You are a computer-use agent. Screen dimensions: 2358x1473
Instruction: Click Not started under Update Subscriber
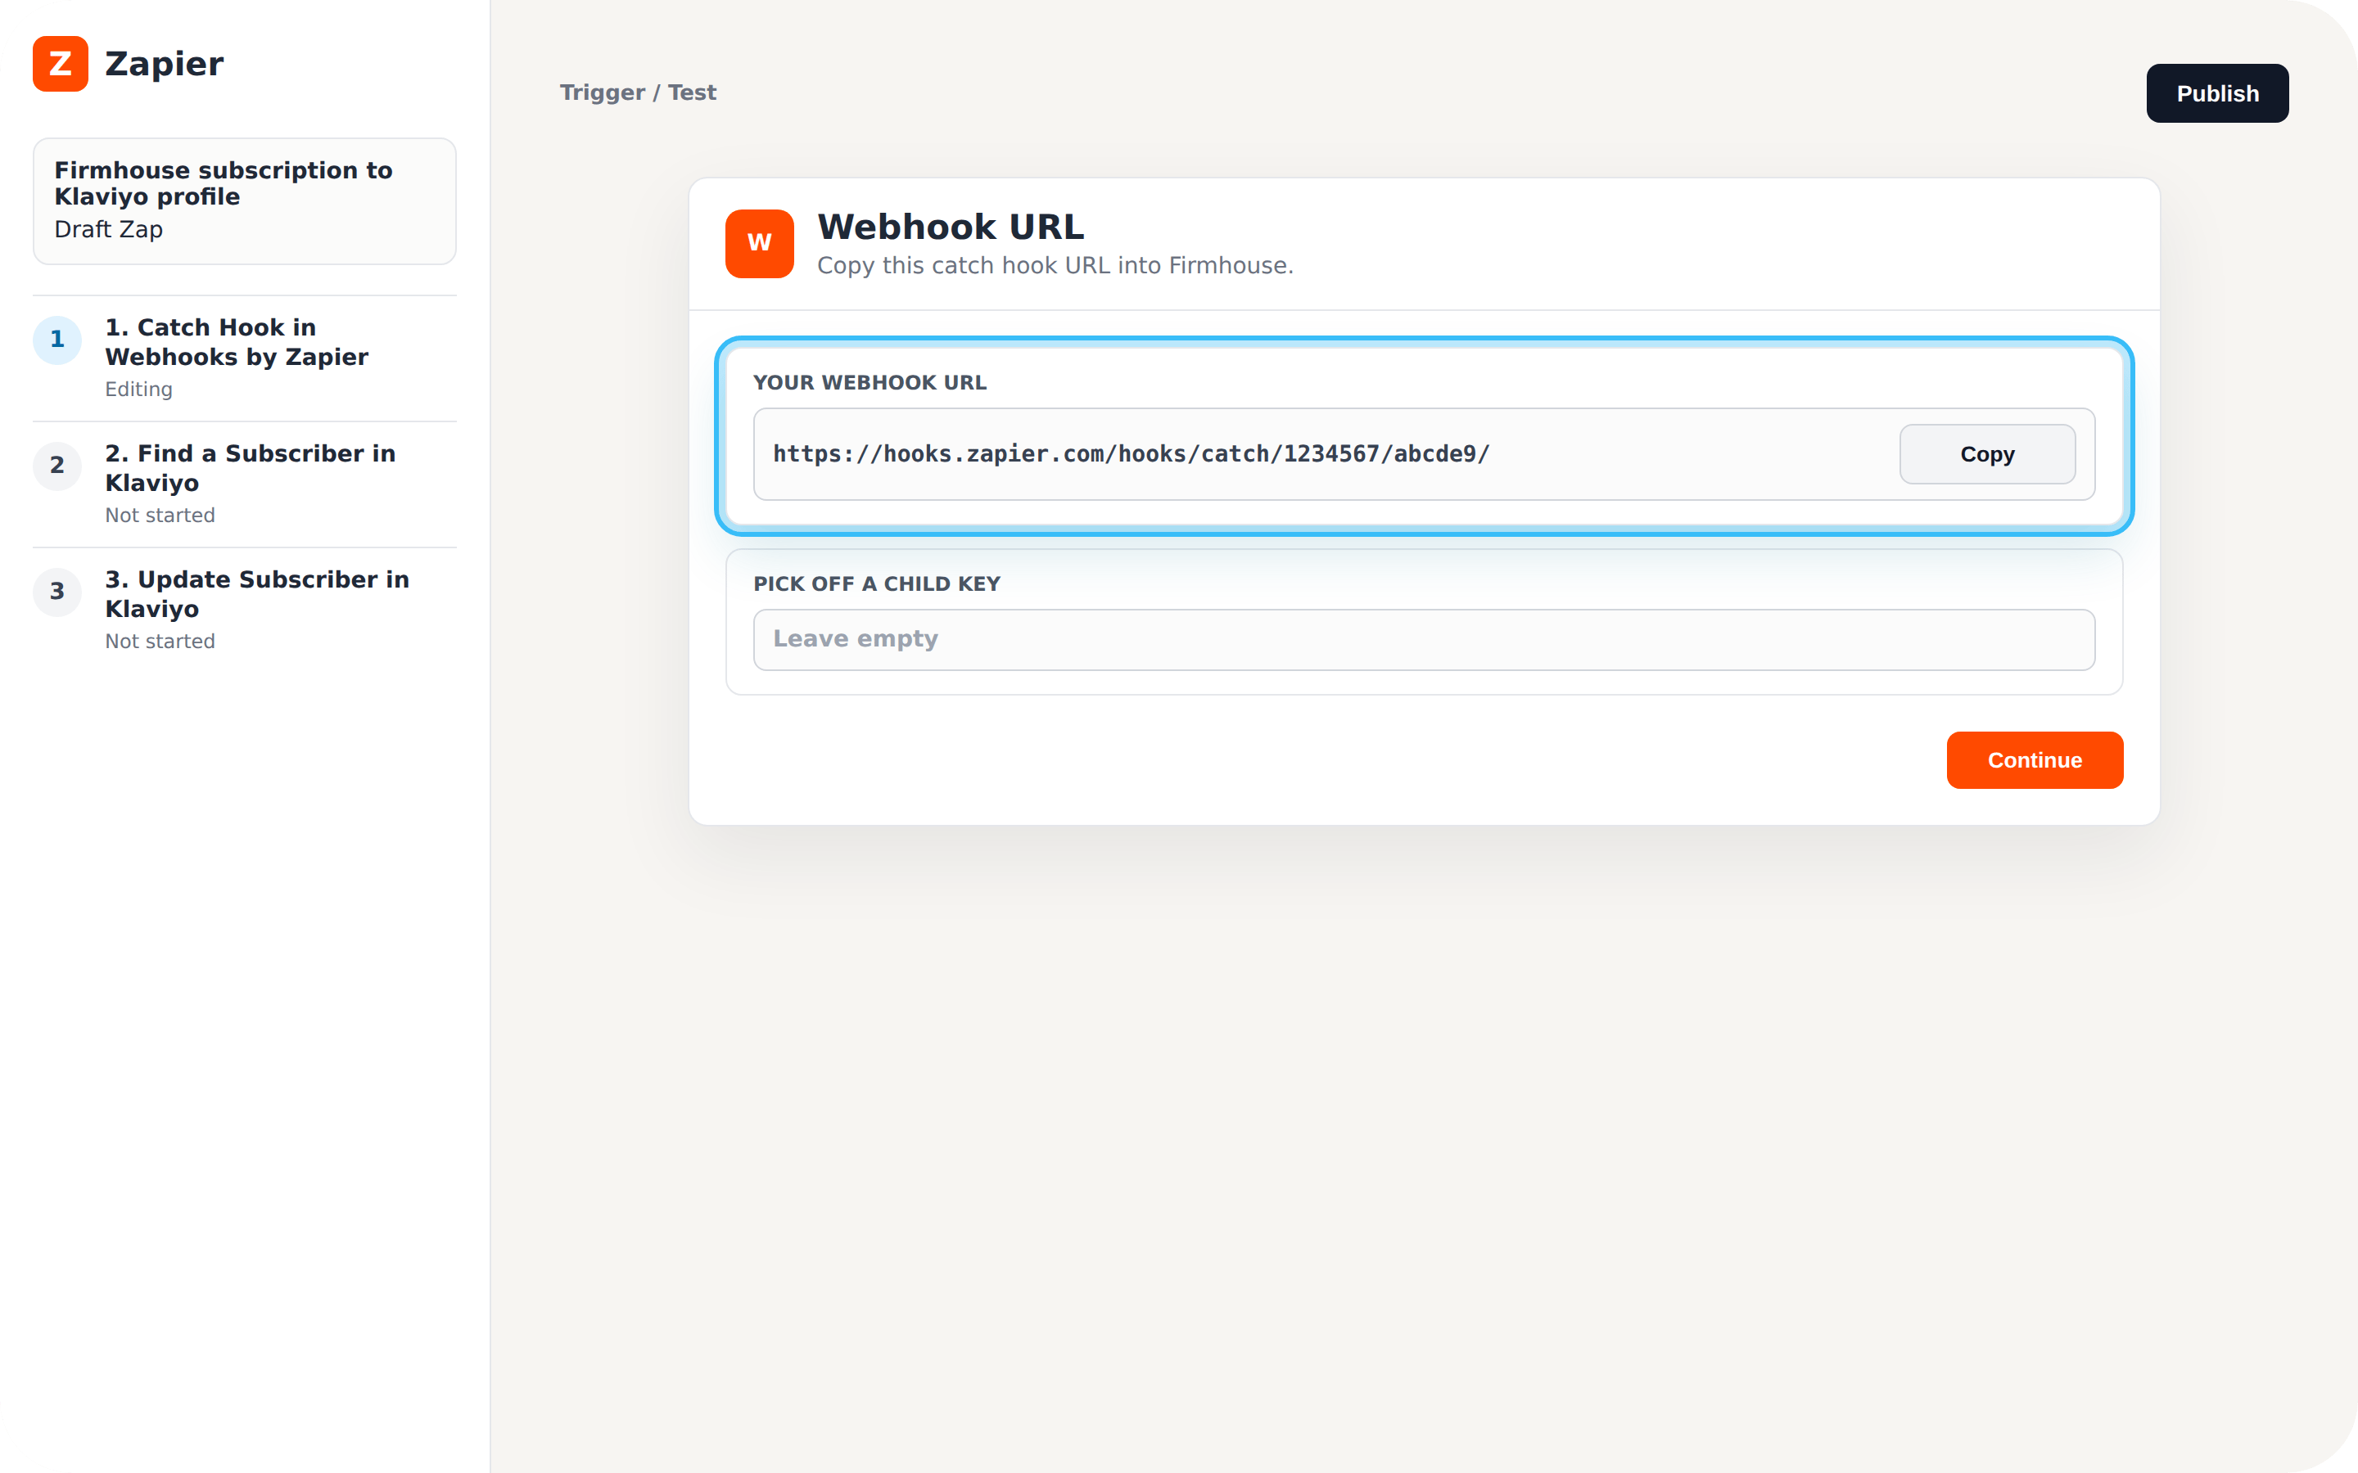(x=160, y=641)
